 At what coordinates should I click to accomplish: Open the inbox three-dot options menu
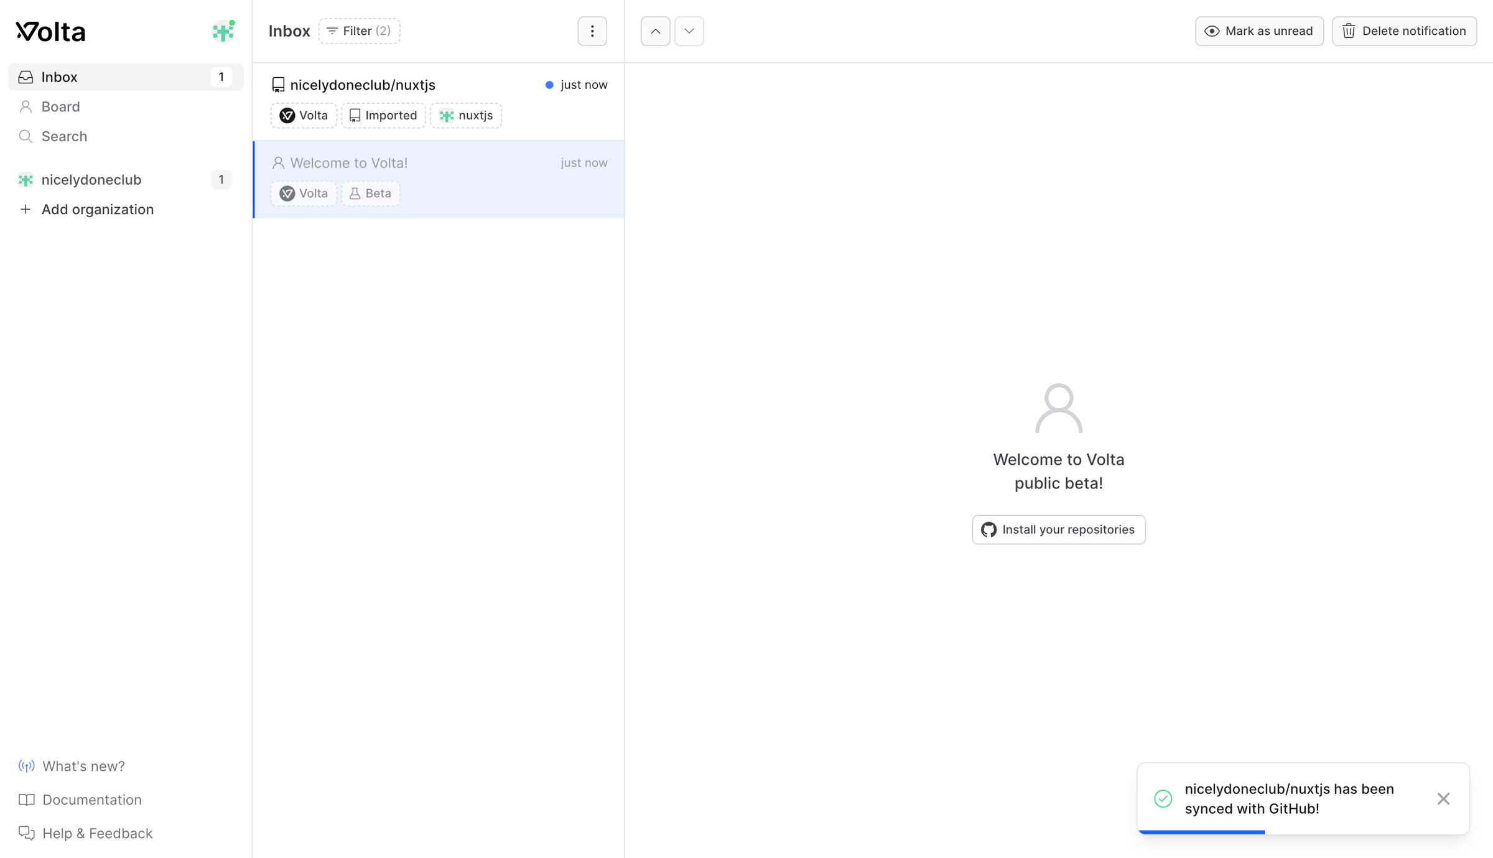(x=592, y=31)
